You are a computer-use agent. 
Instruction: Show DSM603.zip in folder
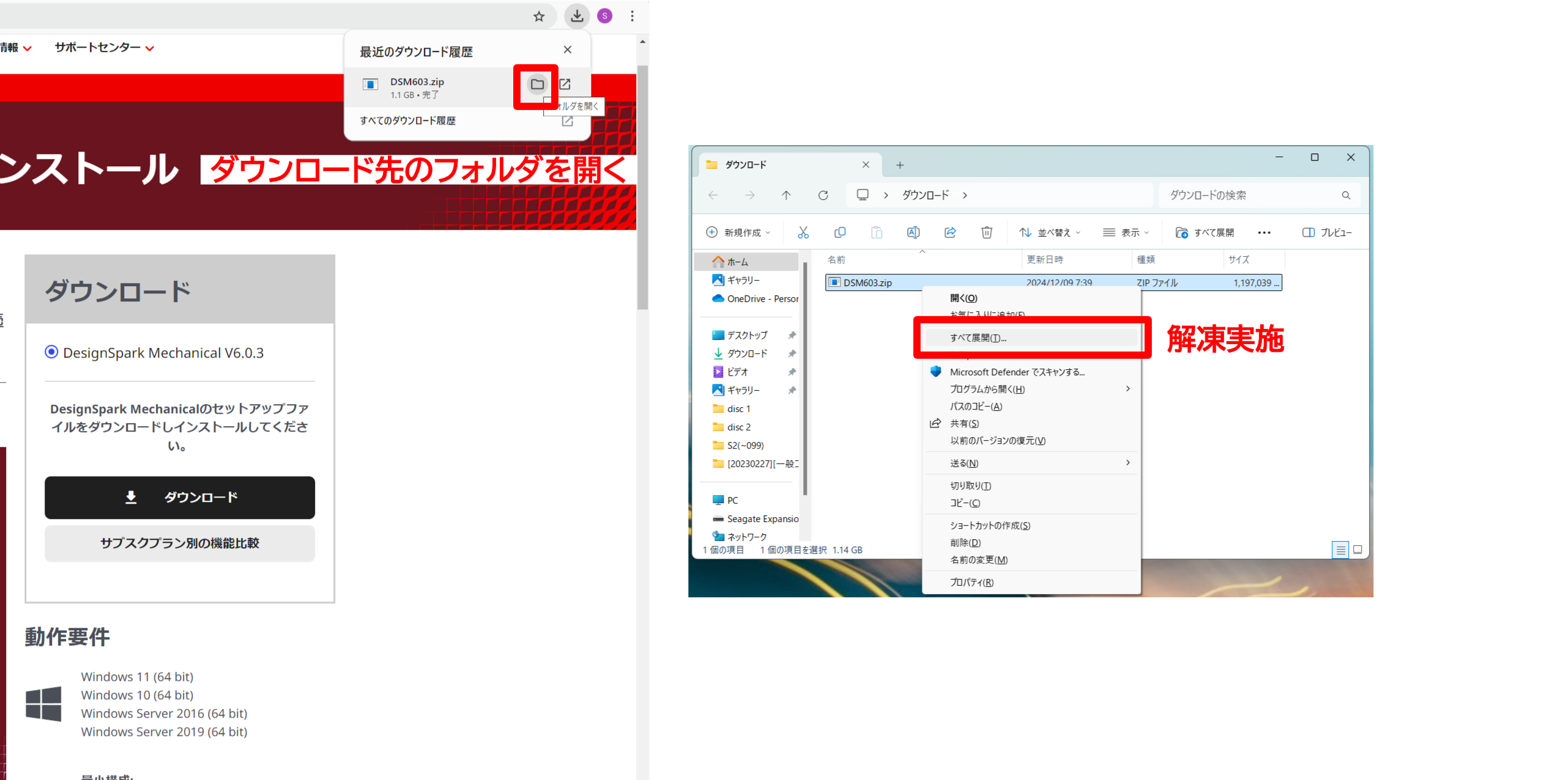[x=537, y=84]
